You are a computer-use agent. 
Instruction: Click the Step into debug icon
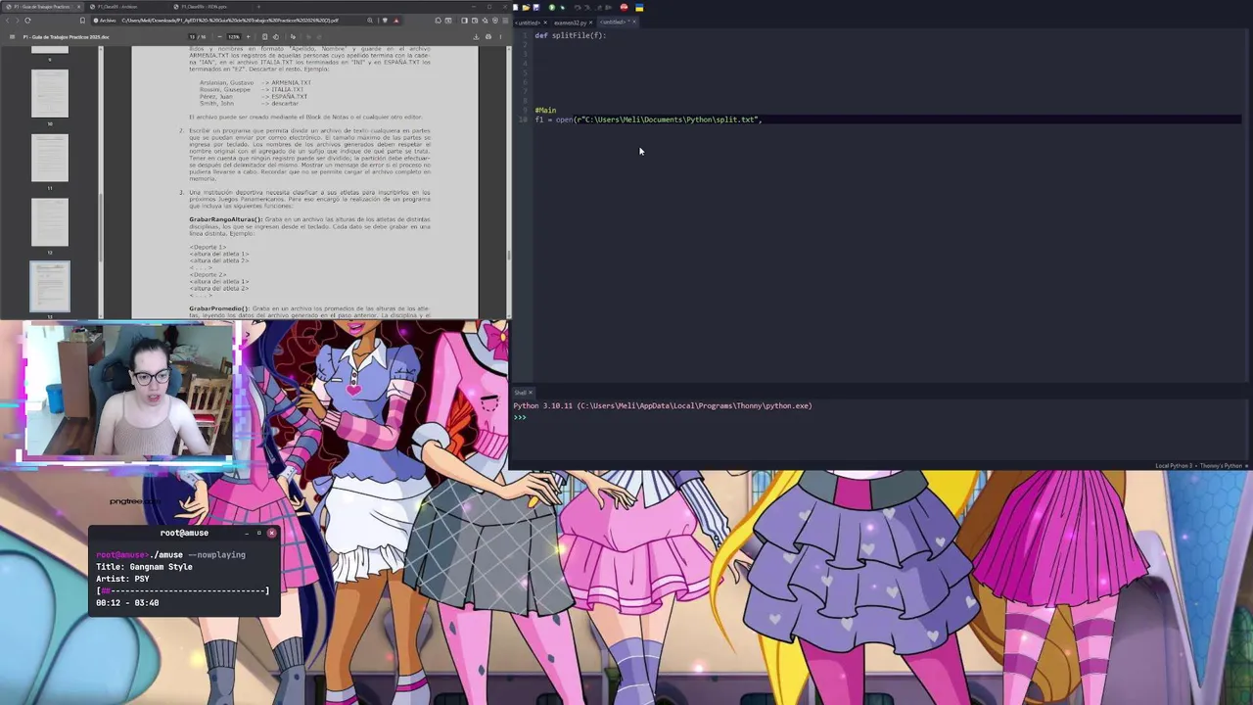coord(586,7)
